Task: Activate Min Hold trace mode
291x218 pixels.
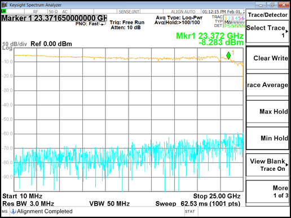Action: (267, 138)
